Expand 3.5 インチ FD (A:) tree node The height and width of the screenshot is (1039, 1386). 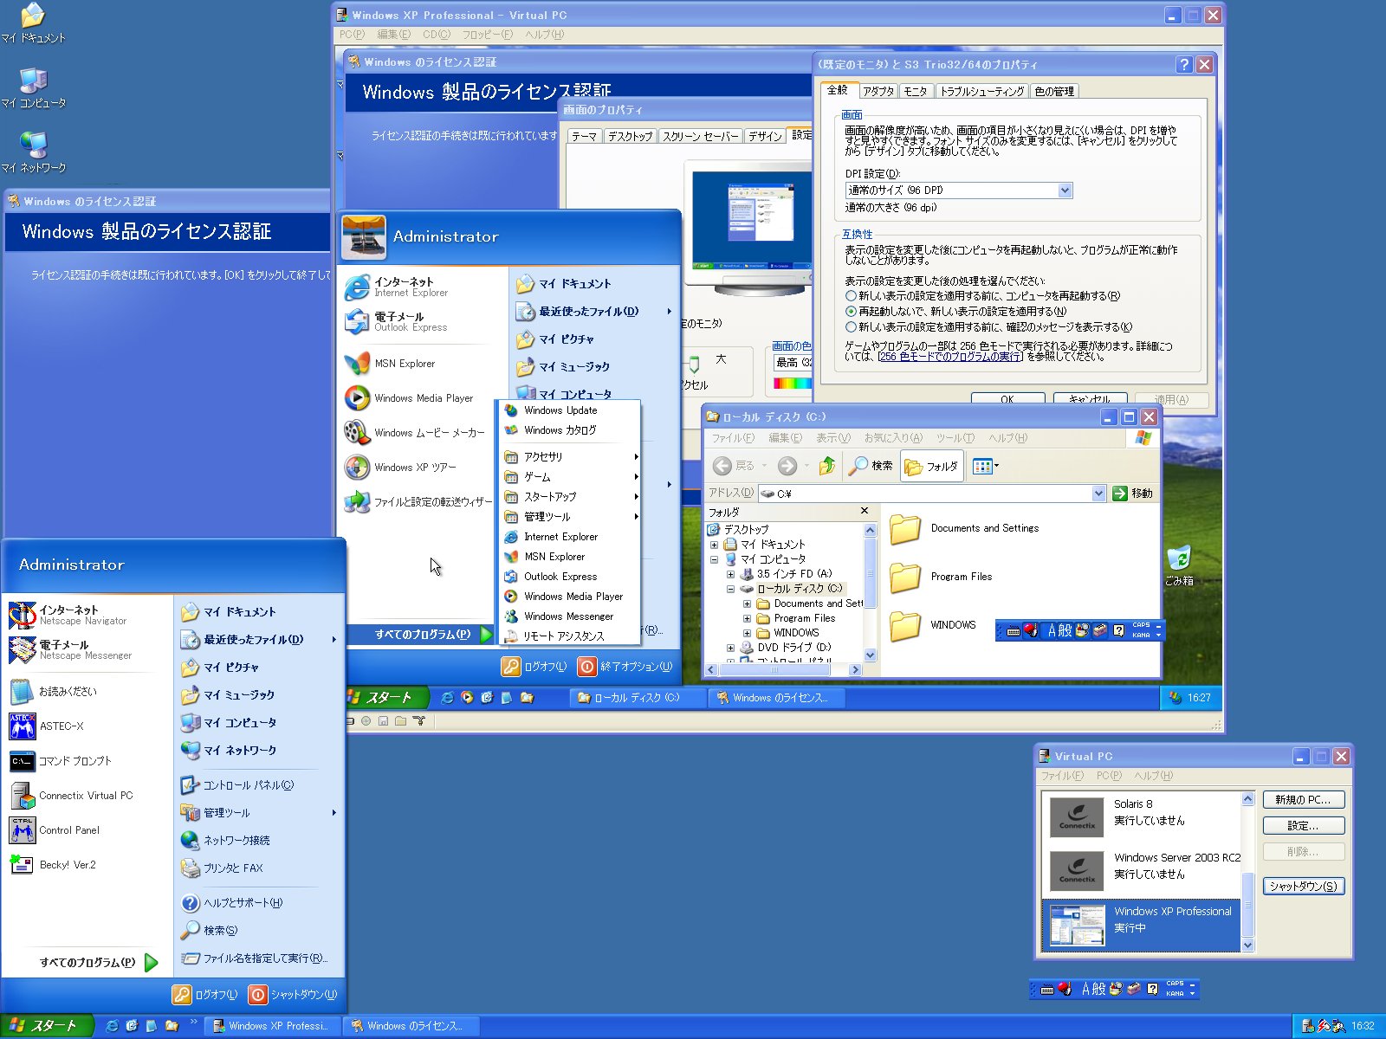[x=730, y=574]
